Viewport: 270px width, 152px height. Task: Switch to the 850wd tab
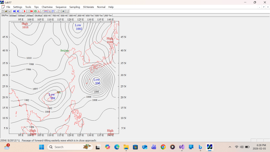coord(13,16)
